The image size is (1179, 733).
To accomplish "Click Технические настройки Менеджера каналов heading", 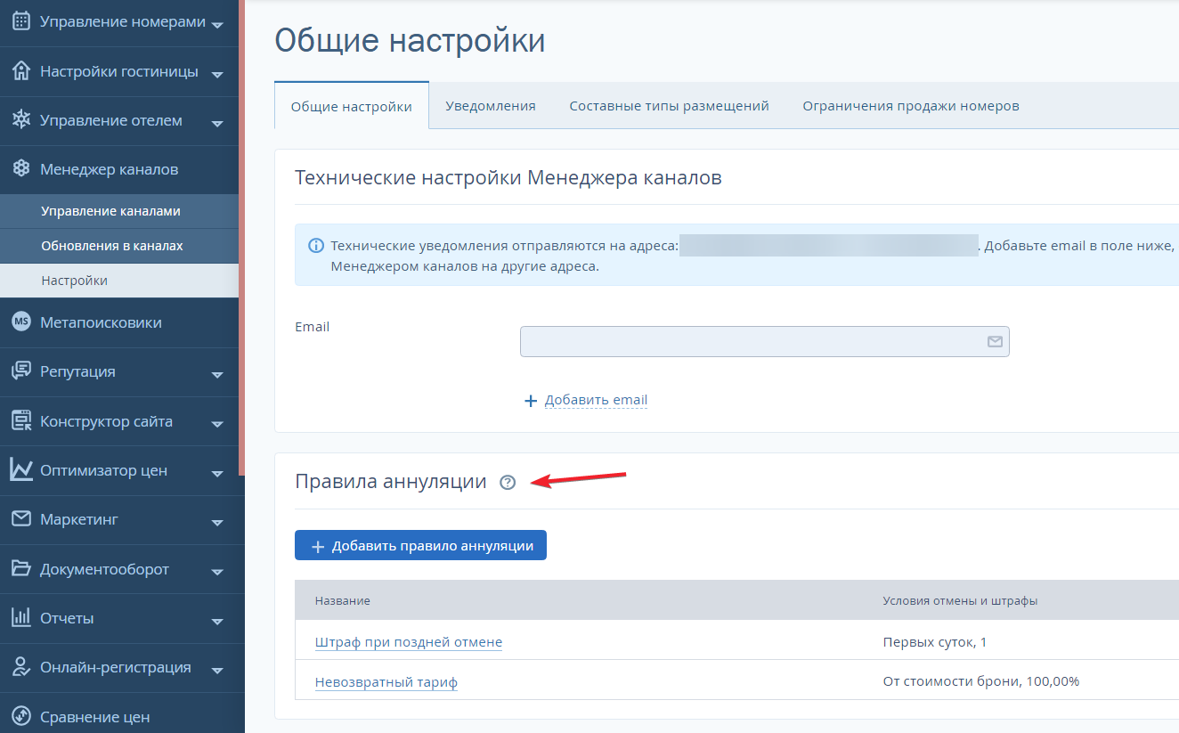I will click(508, 178).
